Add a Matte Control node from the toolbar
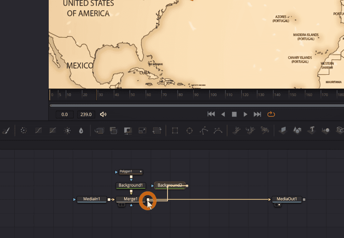This screenshot has width=344, height=238. 128,131
